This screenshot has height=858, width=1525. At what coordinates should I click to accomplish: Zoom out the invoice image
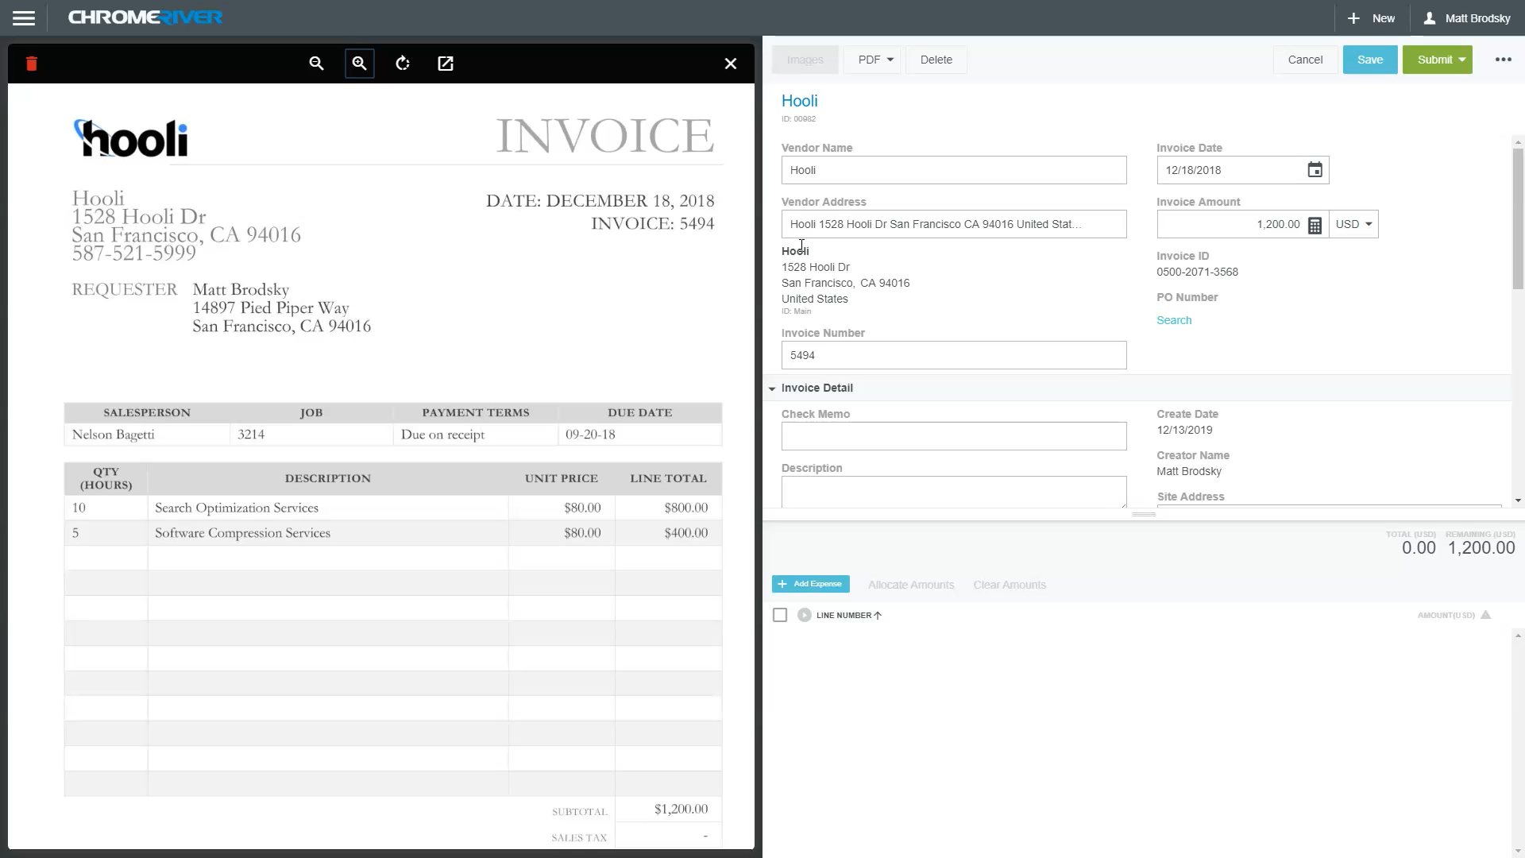pyautogui.click(x=316, y=64)
